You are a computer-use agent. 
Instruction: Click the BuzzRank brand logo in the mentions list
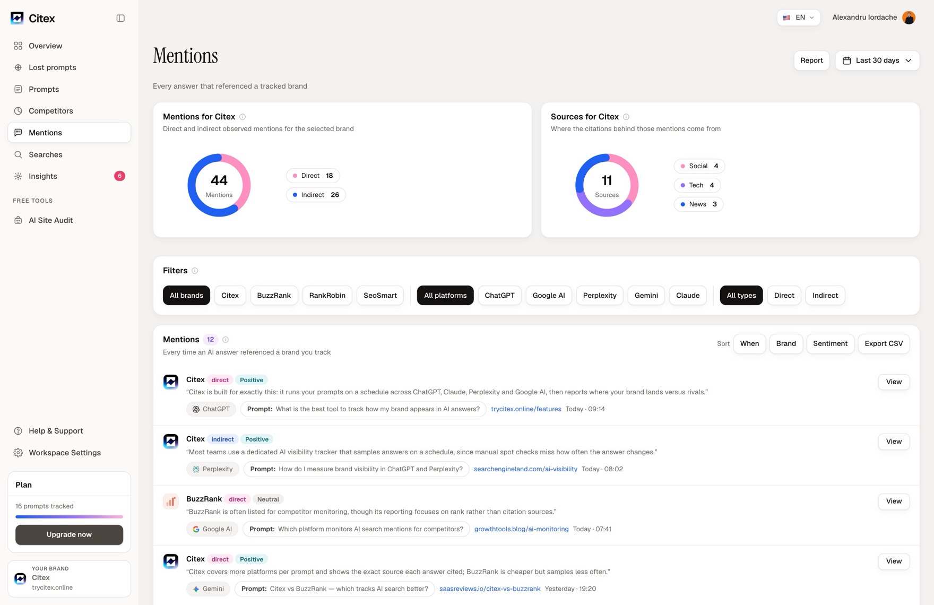(x=171, y=501)
